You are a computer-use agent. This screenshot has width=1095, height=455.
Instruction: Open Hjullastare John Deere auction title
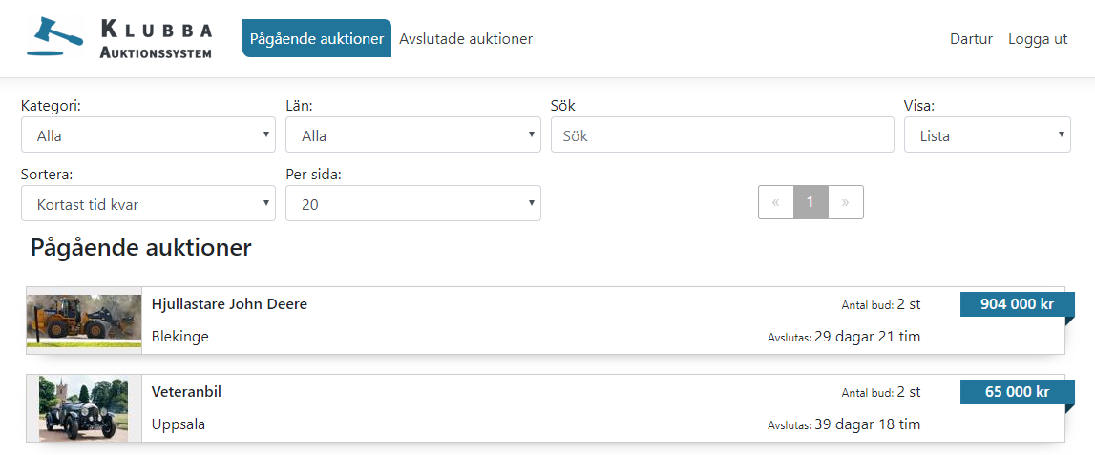point(229,304)
